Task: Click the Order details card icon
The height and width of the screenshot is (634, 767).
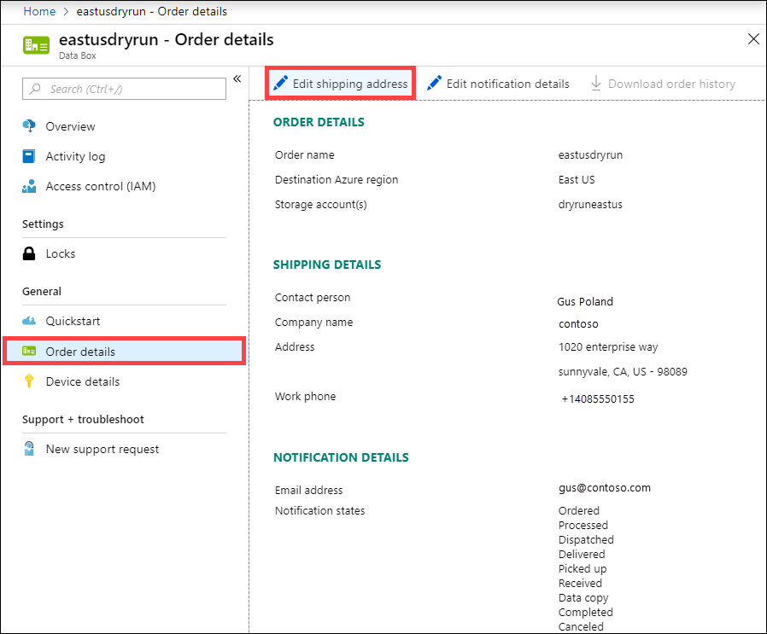Action: point(27,351)
